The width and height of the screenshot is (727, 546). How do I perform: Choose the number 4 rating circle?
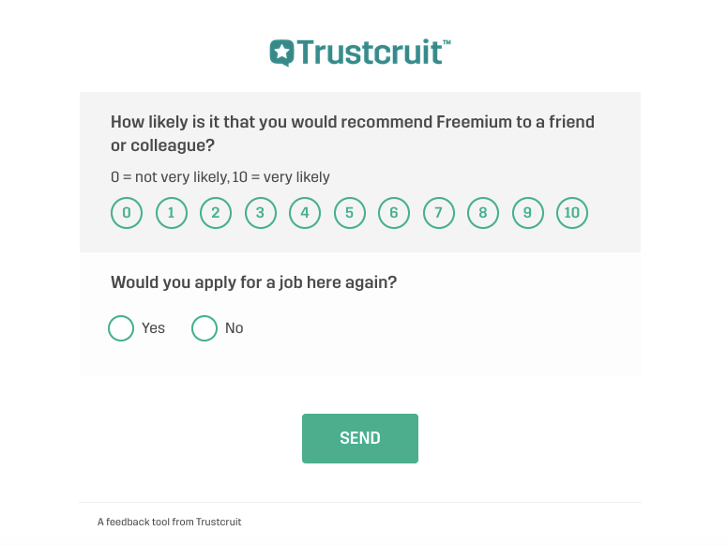point(305,213)
